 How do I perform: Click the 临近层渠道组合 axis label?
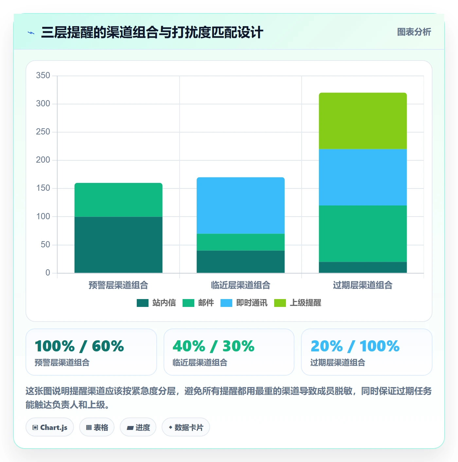pyautogui.click(x=240, y=285)
